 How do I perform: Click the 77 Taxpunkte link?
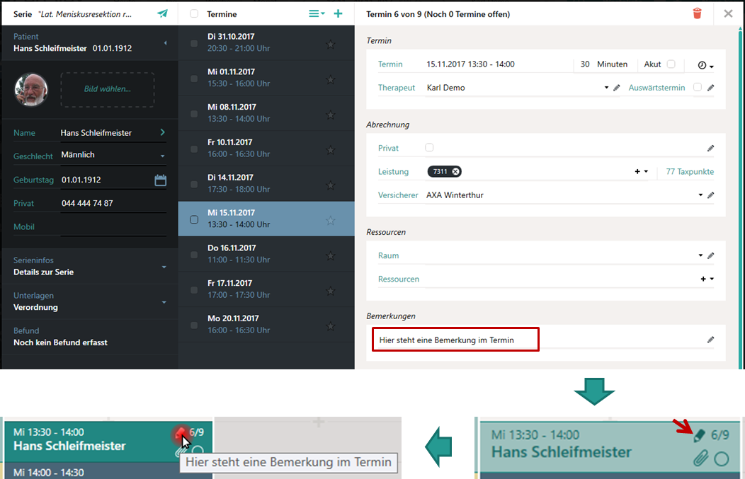[x=690, y=172]
